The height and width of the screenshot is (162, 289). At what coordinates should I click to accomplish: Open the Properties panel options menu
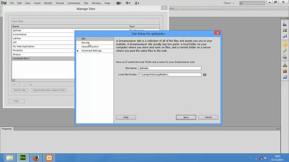278,129
